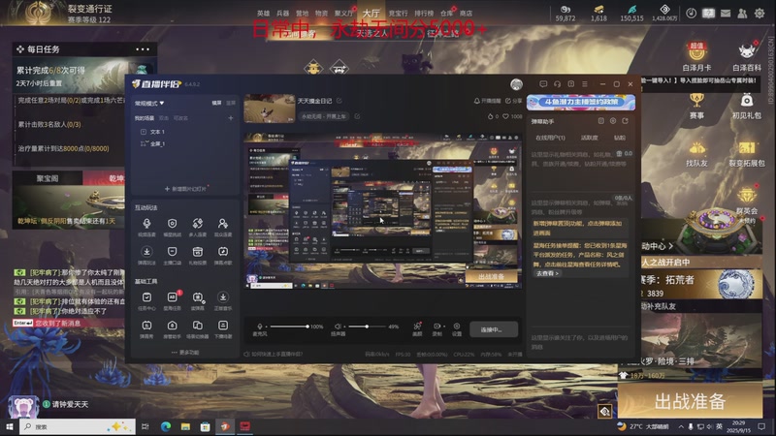Open 白泽百科 icon in the game
The image size is (776, 436).
coord(746,56)
